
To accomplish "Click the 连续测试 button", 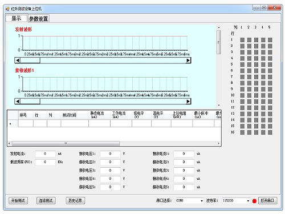I will pyautogui.click(x=46, y=200).
